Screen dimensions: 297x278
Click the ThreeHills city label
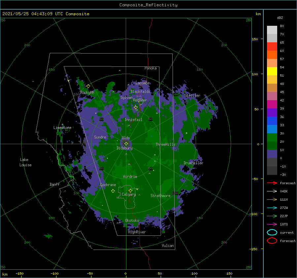[165, 144]
